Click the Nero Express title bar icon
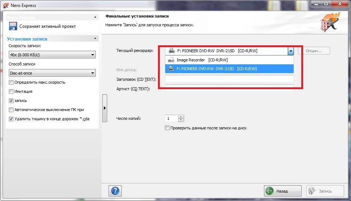 (6, 5)
